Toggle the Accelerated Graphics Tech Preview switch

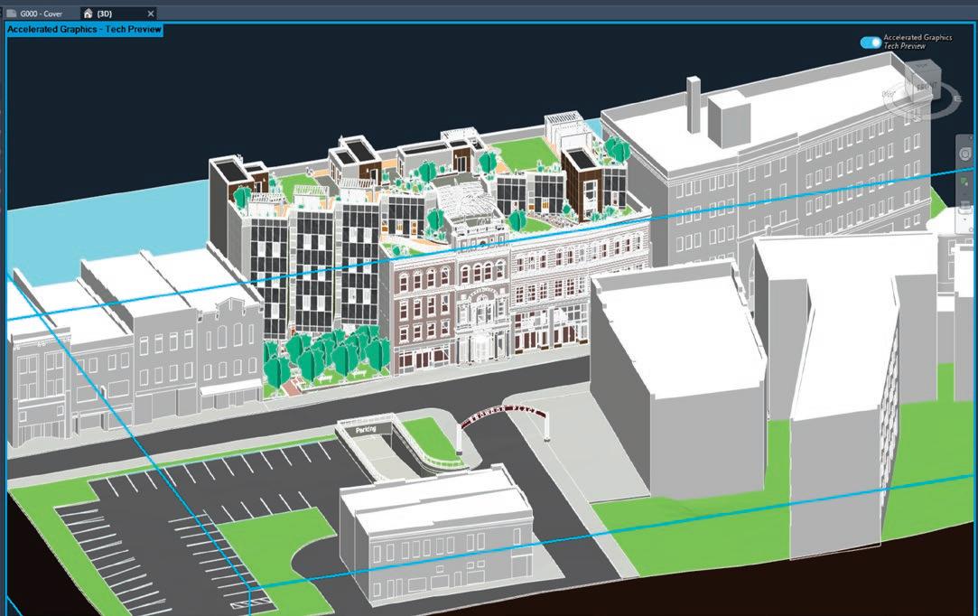pyautogui.click(x=871, y=42)
